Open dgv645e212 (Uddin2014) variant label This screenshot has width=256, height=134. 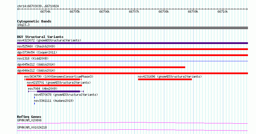pos(36,64)
